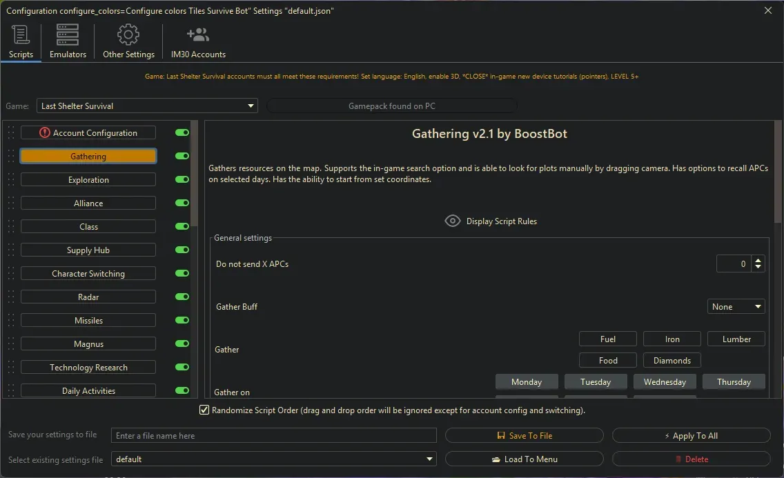Image resolution: width=784 pixels, height=478 pixels.
Task: Select the Radar script
Action: click(x=88, y=297)
